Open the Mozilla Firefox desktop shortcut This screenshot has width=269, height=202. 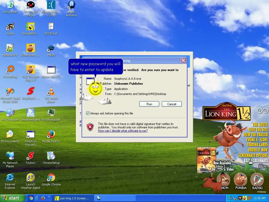[51, 137]
